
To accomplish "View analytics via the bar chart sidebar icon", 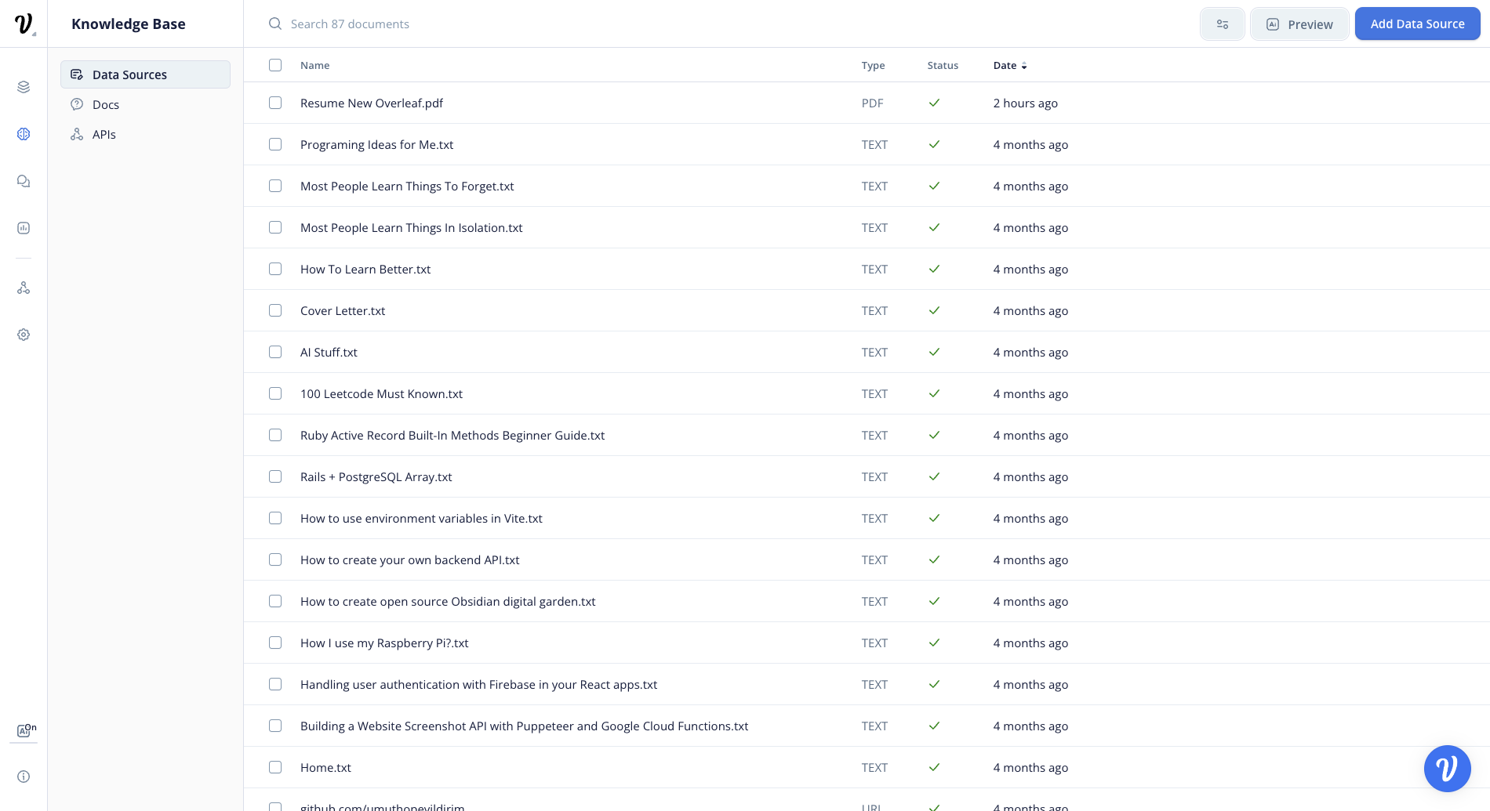I will (x=24, y=228).
